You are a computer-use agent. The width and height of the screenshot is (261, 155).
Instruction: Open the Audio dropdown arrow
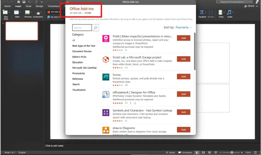click(x=233, y=12)
